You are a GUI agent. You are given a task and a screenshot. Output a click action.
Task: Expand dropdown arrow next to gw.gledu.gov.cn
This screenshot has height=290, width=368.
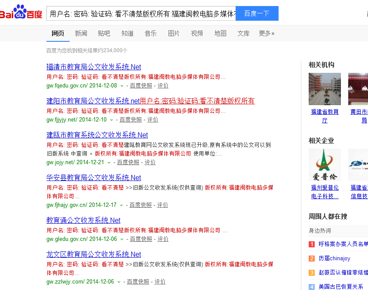coord(122,240)
